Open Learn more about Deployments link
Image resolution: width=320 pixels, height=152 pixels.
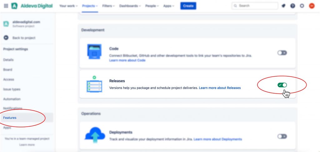(x=218, y=139)
